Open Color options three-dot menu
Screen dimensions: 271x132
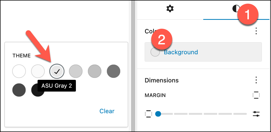click(256, 31)
